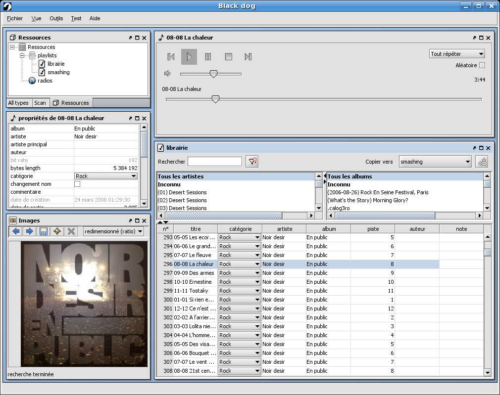The image size is (500, 395).
Task: Open the radios node
Action: (45, 81)
